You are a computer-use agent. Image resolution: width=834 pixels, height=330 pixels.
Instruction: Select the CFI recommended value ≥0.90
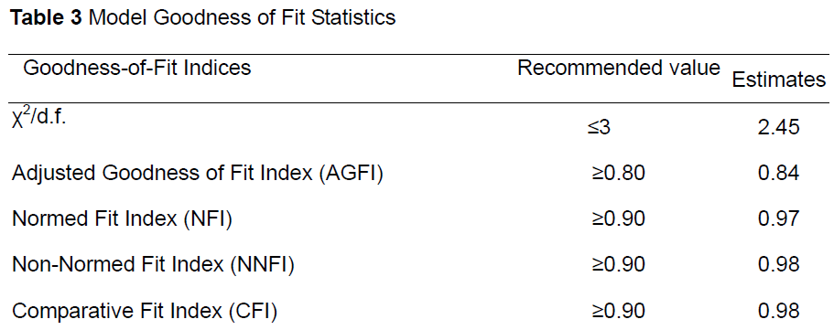619,312
